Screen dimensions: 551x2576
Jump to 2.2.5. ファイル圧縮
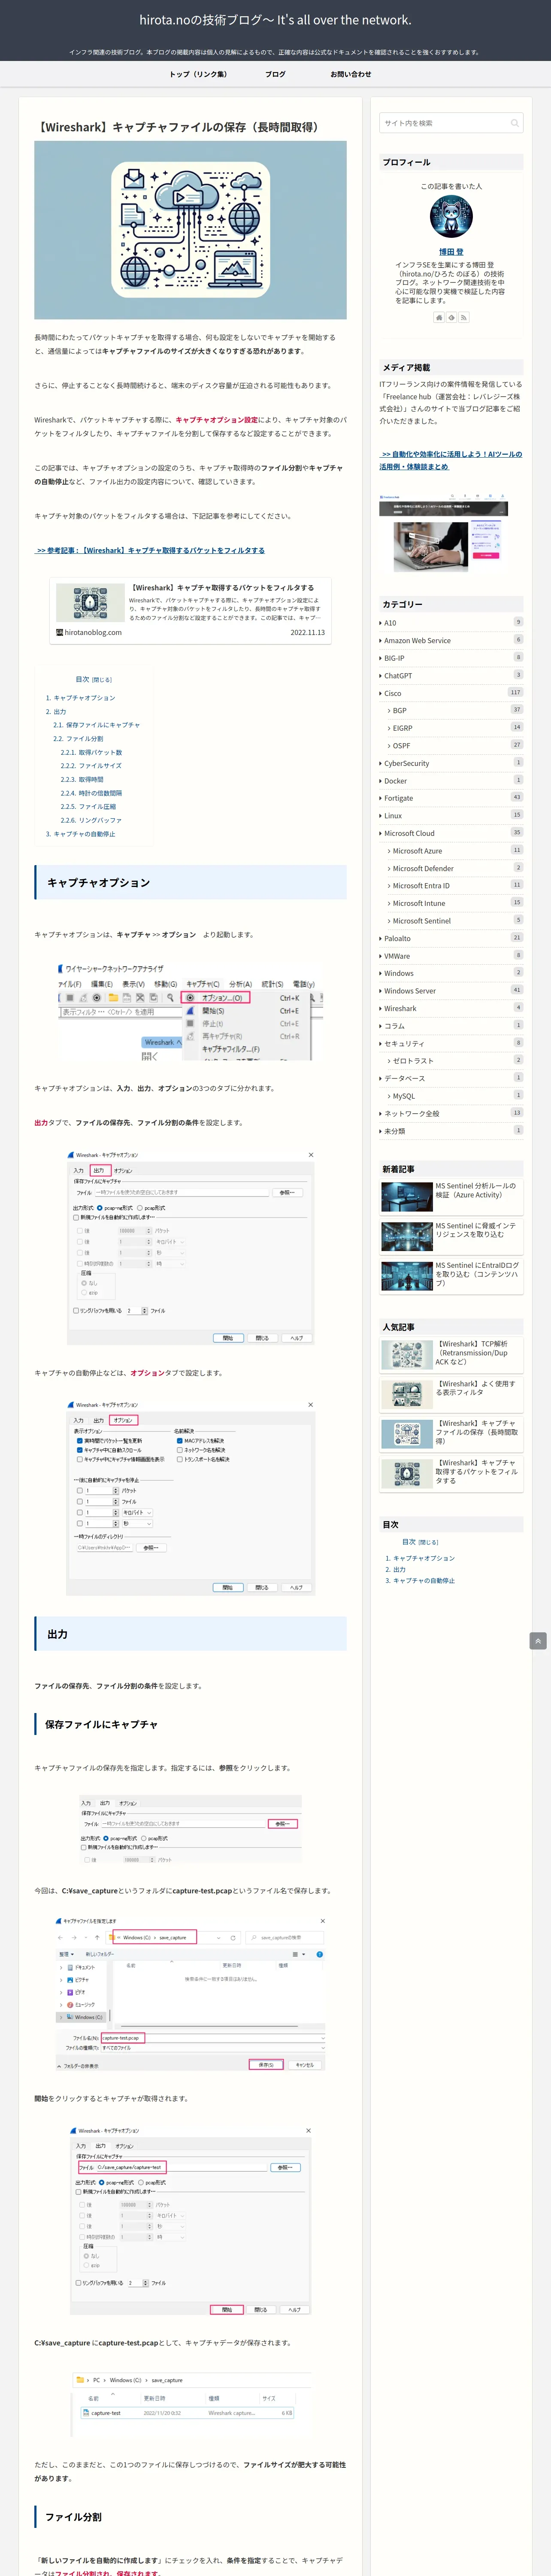click(88, 806)
